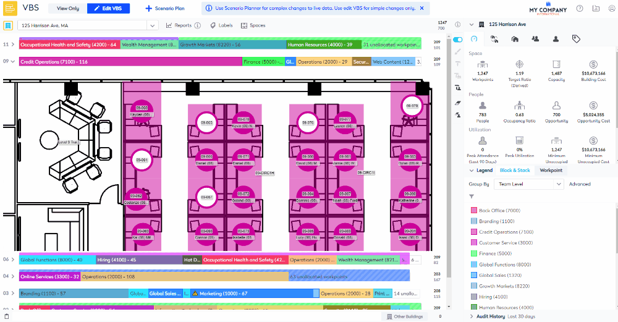Open the teams group icon tab

click(535, 39)
